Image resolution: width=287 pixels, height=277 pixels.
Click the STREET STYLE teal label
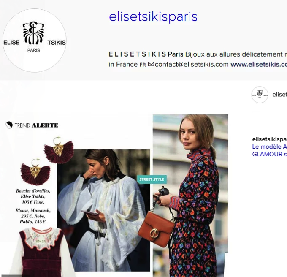[x=152, y=179]
